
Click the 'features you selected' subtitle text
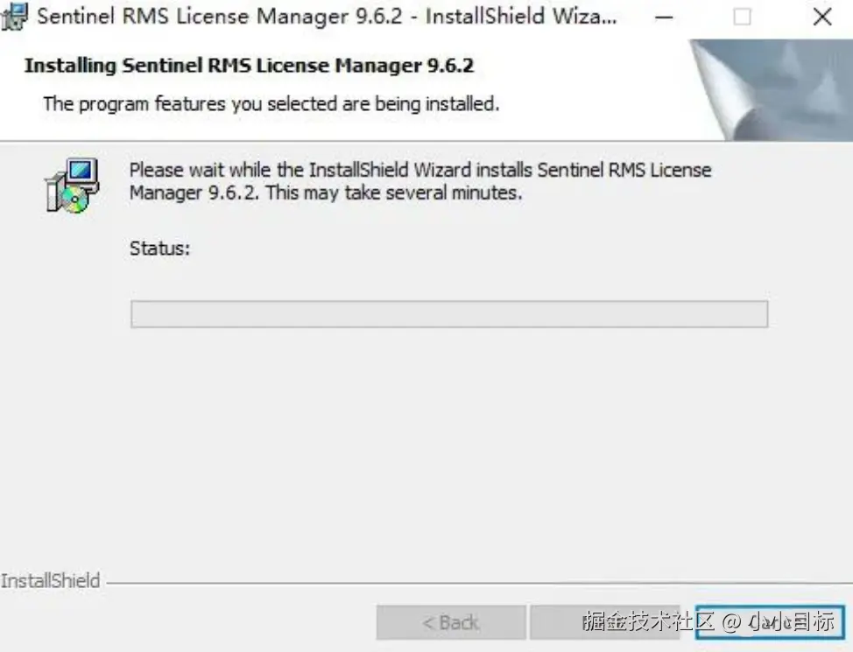pos(271,103)
